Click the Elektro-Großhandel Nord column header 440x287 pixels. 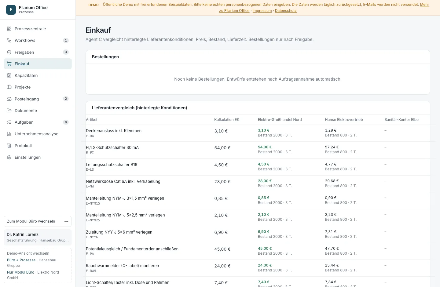[280, 120]
